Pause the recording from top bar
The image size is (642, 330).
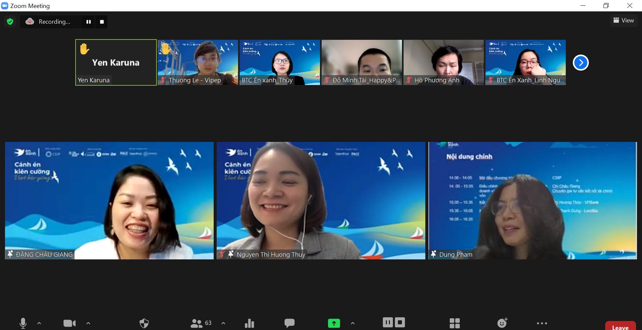coord(89,22)
